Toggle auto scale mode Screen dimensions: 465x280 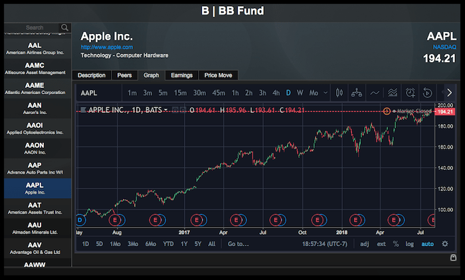pos(427,244)
